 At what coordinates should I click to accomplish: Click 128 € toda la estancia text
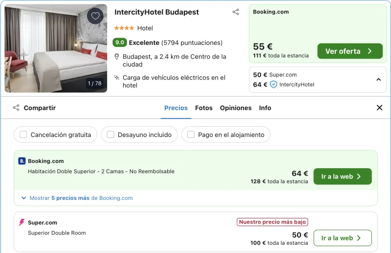279,181
